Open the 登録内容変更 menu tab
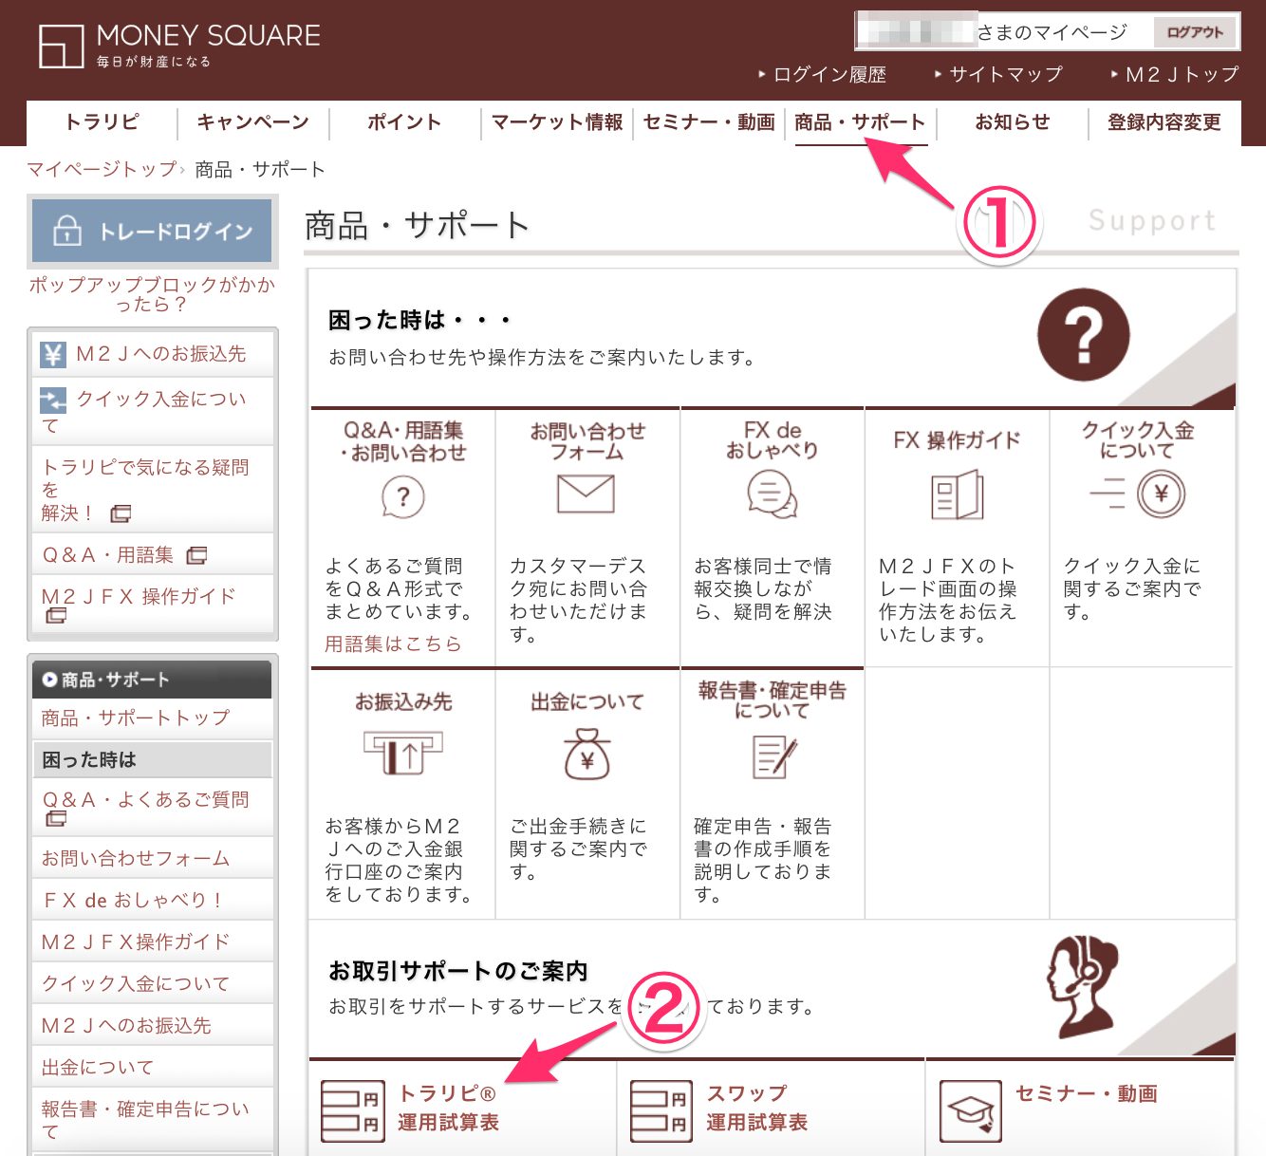This screenshot has width=1266, height=1156. point(1164,122)
